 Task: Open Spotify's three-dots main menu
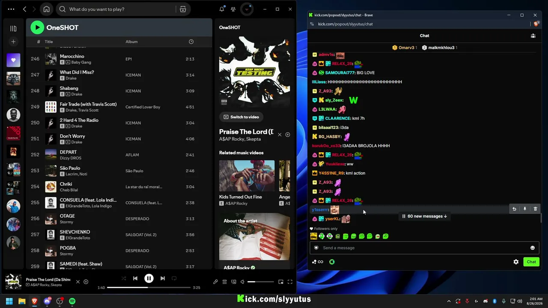11,9
